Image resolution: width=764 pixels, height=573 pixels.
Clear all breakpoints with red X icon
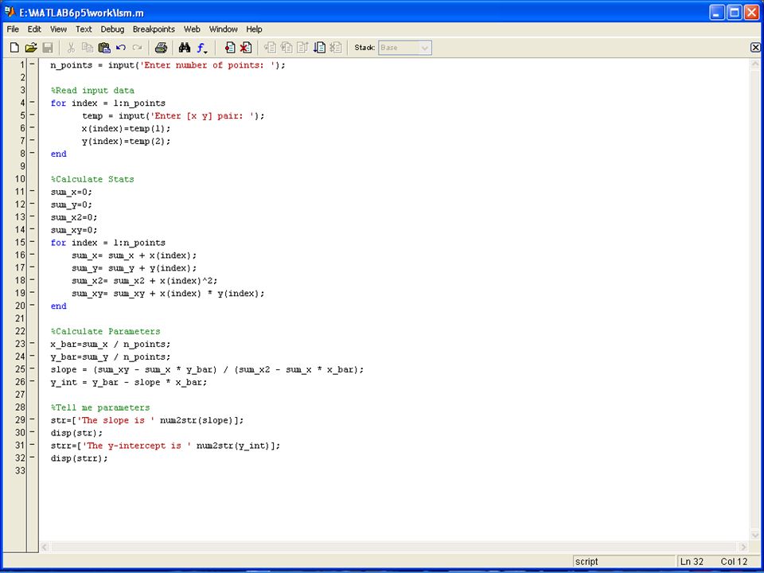tap(246, 48)
